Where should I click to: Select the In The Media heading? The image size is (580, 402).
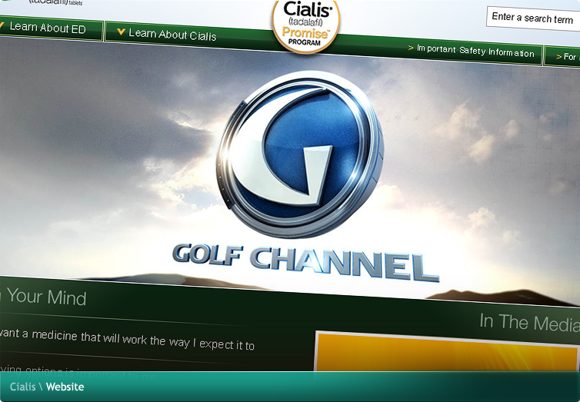point(530,323)
